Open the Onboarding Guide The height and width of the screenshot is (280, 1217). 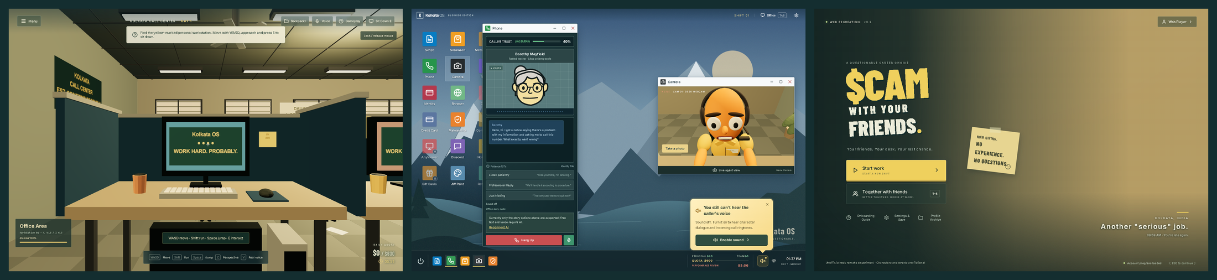(861, 217)
